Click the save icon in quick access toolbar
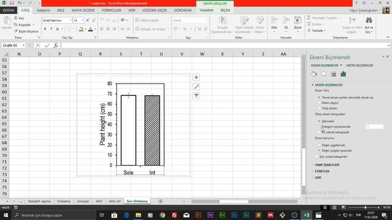The height and width of the screenshot is (220, 392). 12,3
